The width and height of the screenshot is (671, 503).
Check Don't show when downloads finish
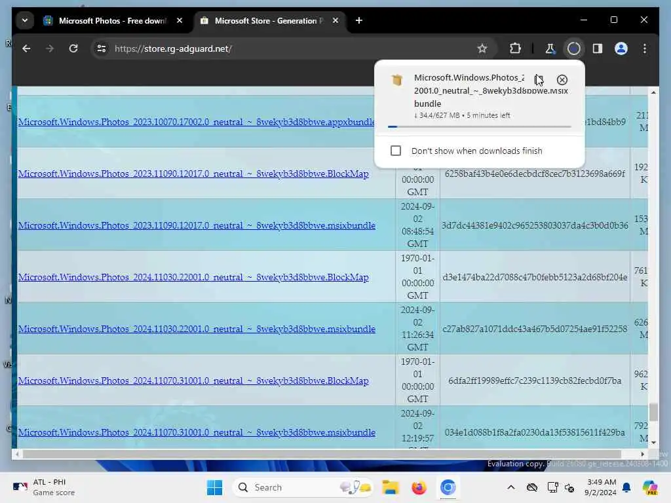coord(396,151)
